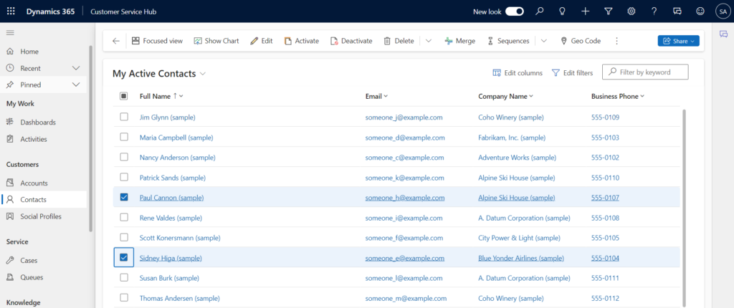Viewport: 734px width, 308px height.
Task: Click the plus quick create icon
Action: (586, 11)
